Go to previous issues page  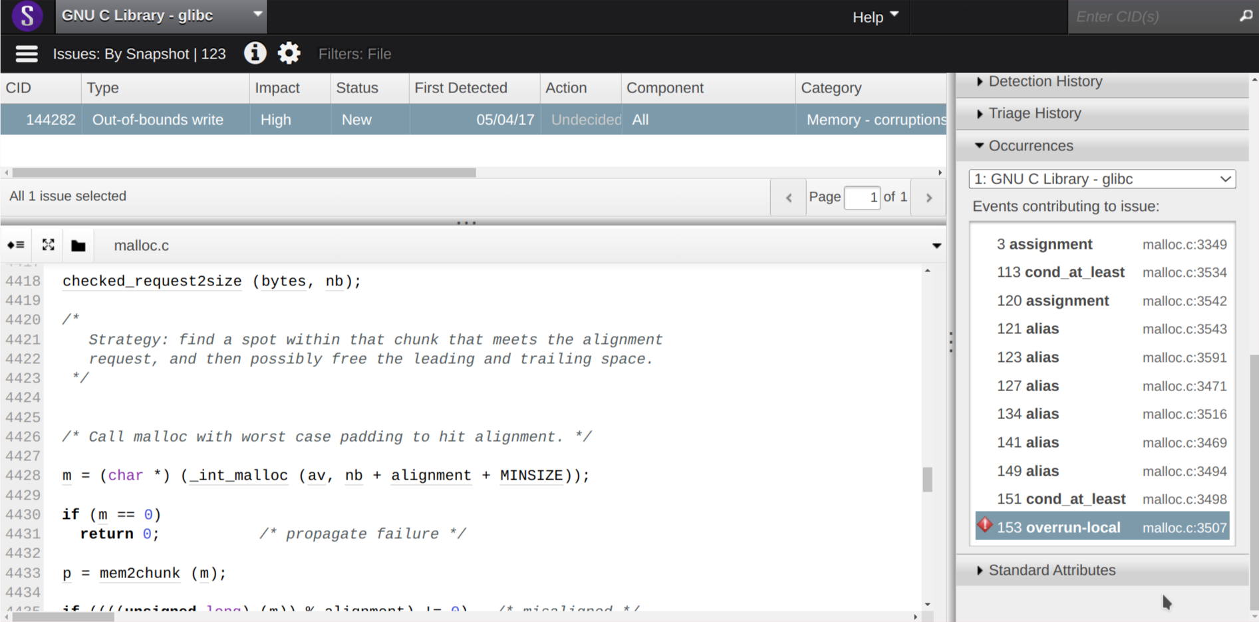tap(789, 198)
